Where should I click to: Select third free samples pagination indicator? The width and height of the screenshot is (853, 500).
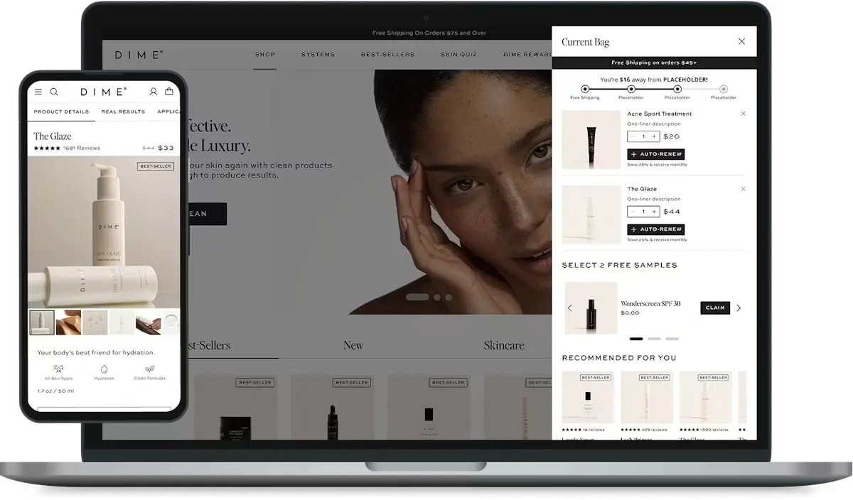coord(672,339)
